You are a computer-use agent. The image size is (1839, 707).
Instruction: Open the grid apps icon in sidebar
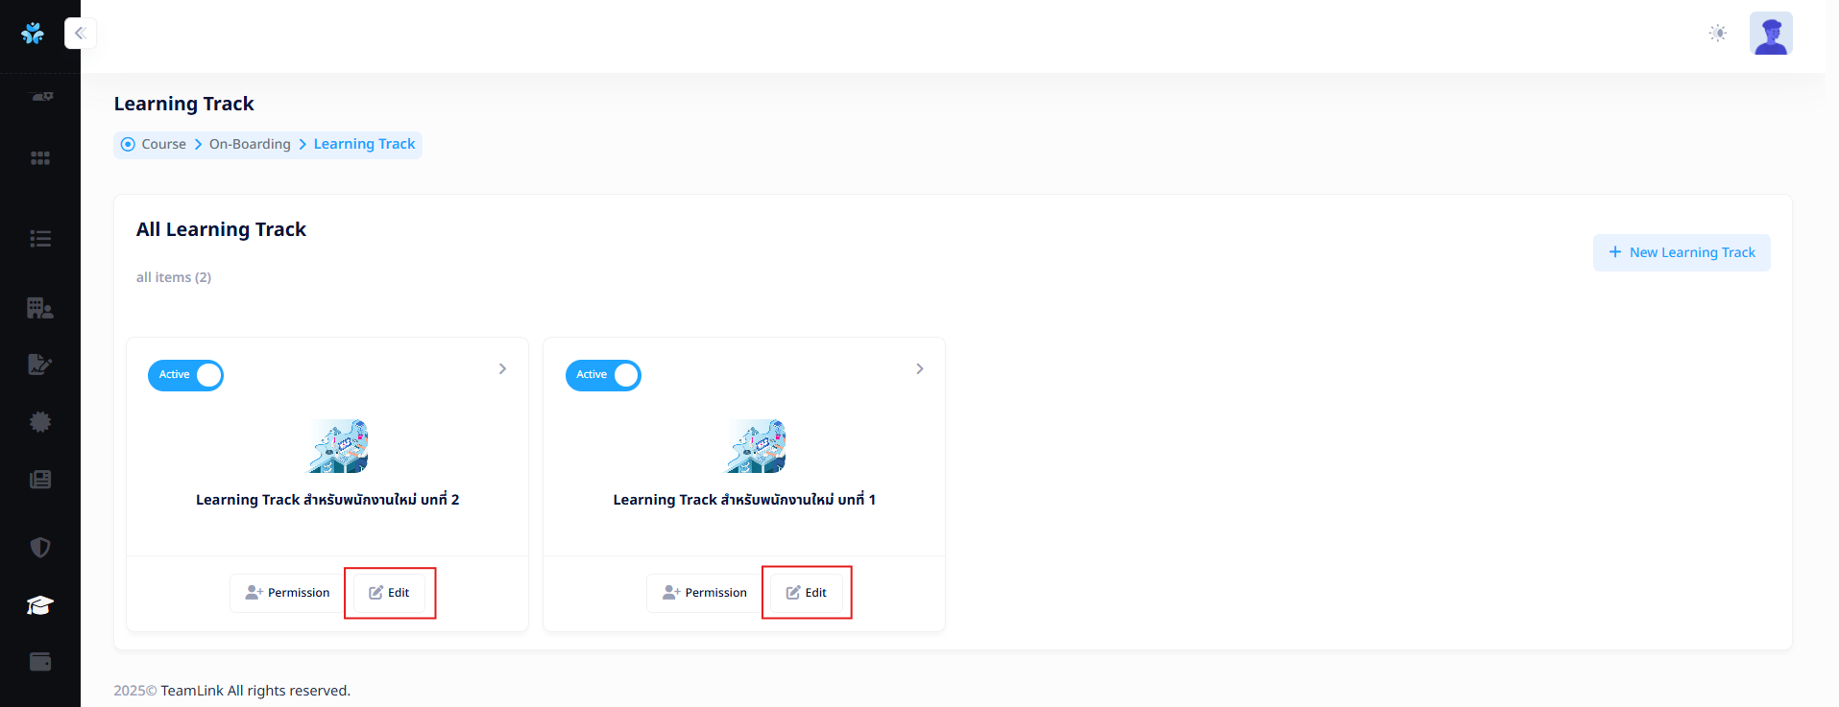[x=40, y=158]
